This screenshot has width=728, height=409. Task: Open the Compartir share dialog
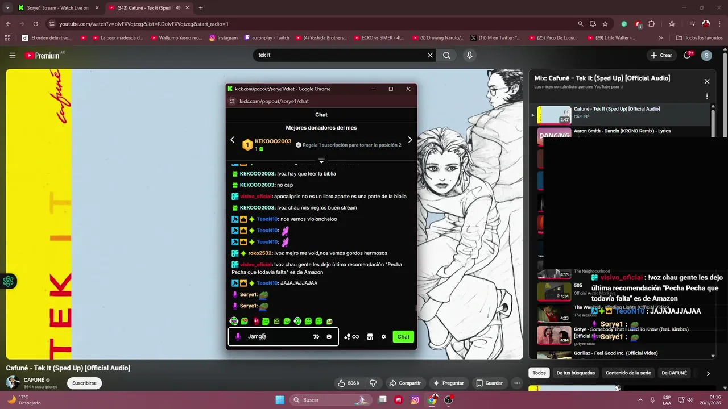click(404, 383)
